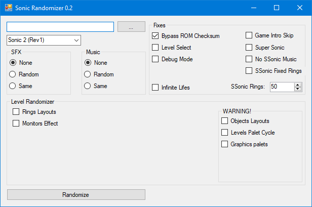Select Same option in Music group
312x207 pixels.
pos(88,86)
